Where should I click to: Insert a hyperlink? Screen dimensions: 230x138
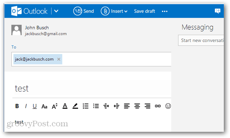(158, 106)
